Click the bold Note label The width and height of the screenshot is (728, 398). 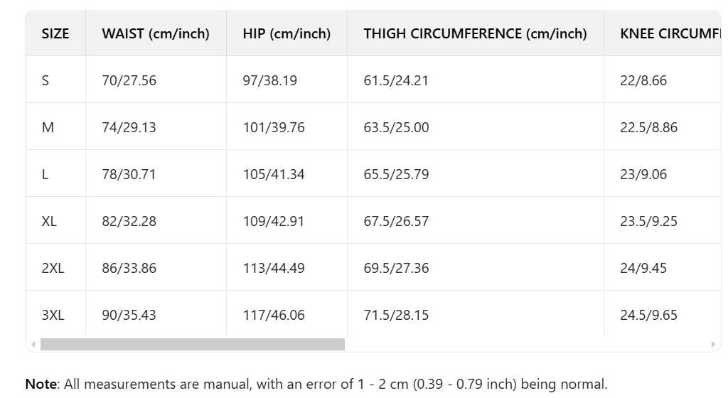tap(41, 384)
